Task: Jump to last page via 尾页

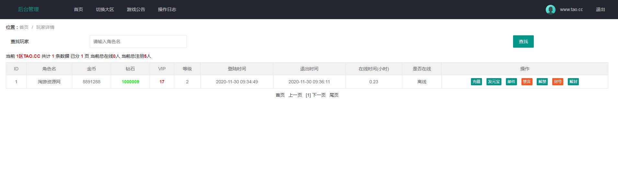Action: (x=334, y=95)
